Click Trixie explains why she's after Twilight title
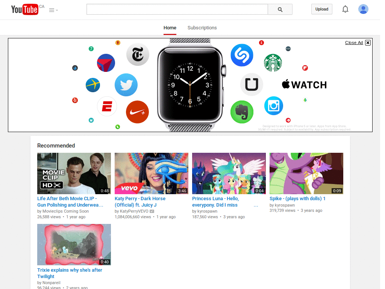This screenshot has width=385, height=289. pos(70,273)
